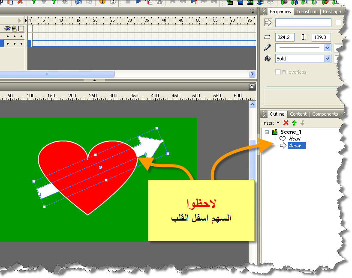352x278 pixels.
Task: Click the pencil line style icon in Properties
Action: click(268, 48)
